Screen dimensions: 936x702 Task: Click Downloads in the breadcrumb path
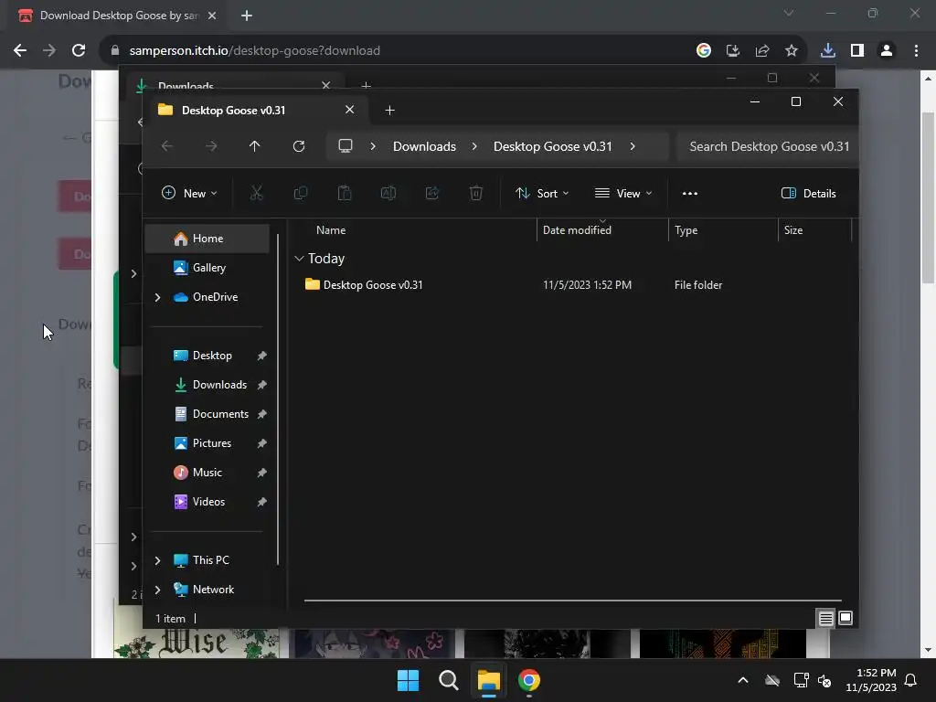(x=424, y=146)
